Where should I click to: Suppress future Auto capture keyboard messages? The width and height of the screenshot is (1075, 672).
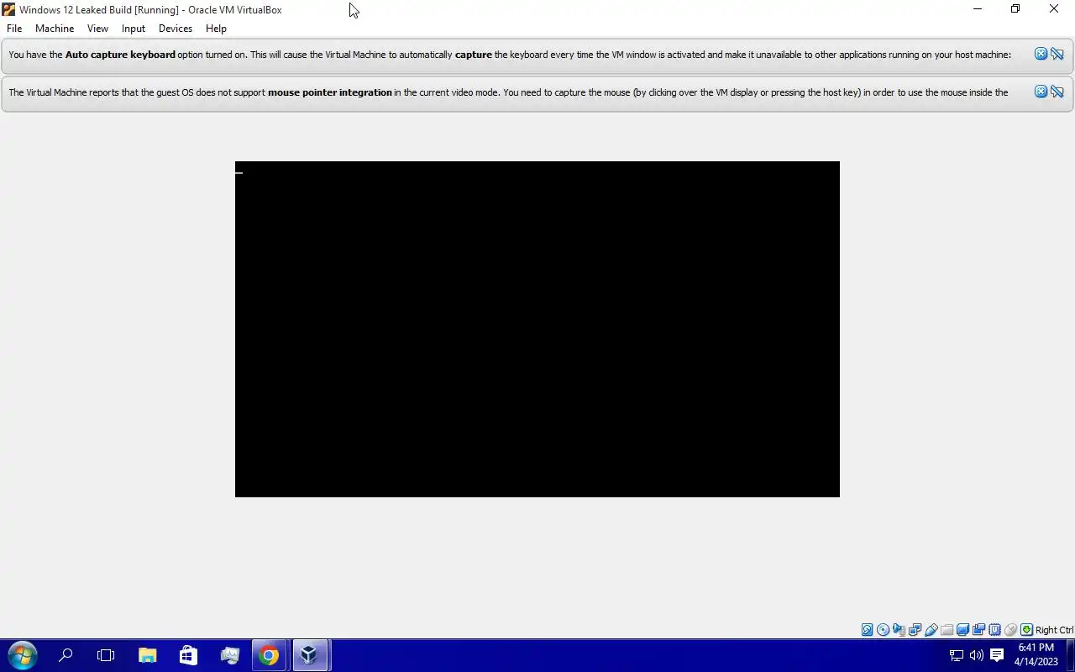tap(1057, 54)
